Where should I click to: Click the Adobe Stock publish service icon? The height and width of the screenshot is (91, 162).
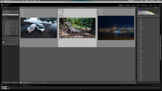pos(4,40)
